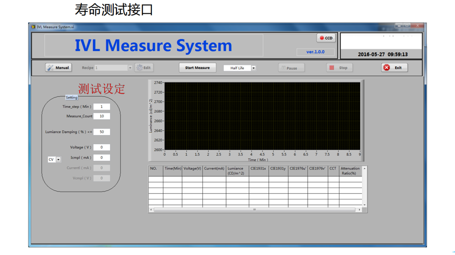The height and width of the screenshot is (255, 455).
Task: Click the Voltage (V) input field
Action: click(101, 147)
